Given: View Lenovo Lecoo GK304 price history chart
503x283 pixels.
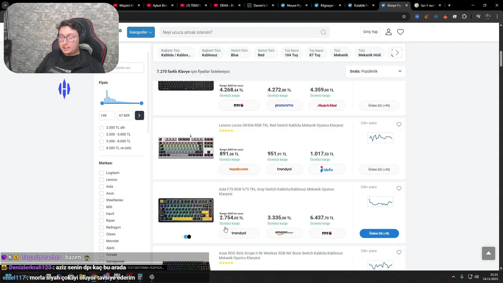Looking at the screenshot, I should tap(380, 138).
